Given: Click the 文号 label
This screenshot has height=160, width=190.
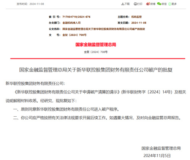Looking at the screenshot, I should tap(55, 35).
